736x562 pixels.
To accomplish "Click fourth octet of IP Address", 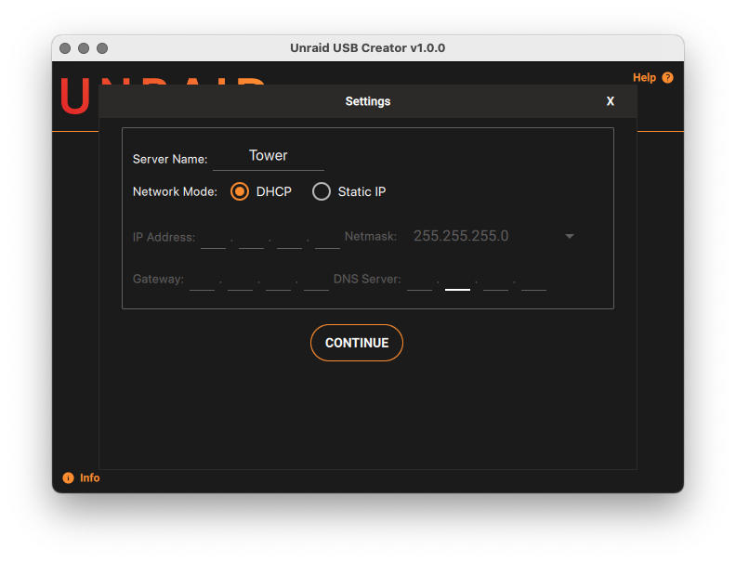I will [x=327, y=239].
